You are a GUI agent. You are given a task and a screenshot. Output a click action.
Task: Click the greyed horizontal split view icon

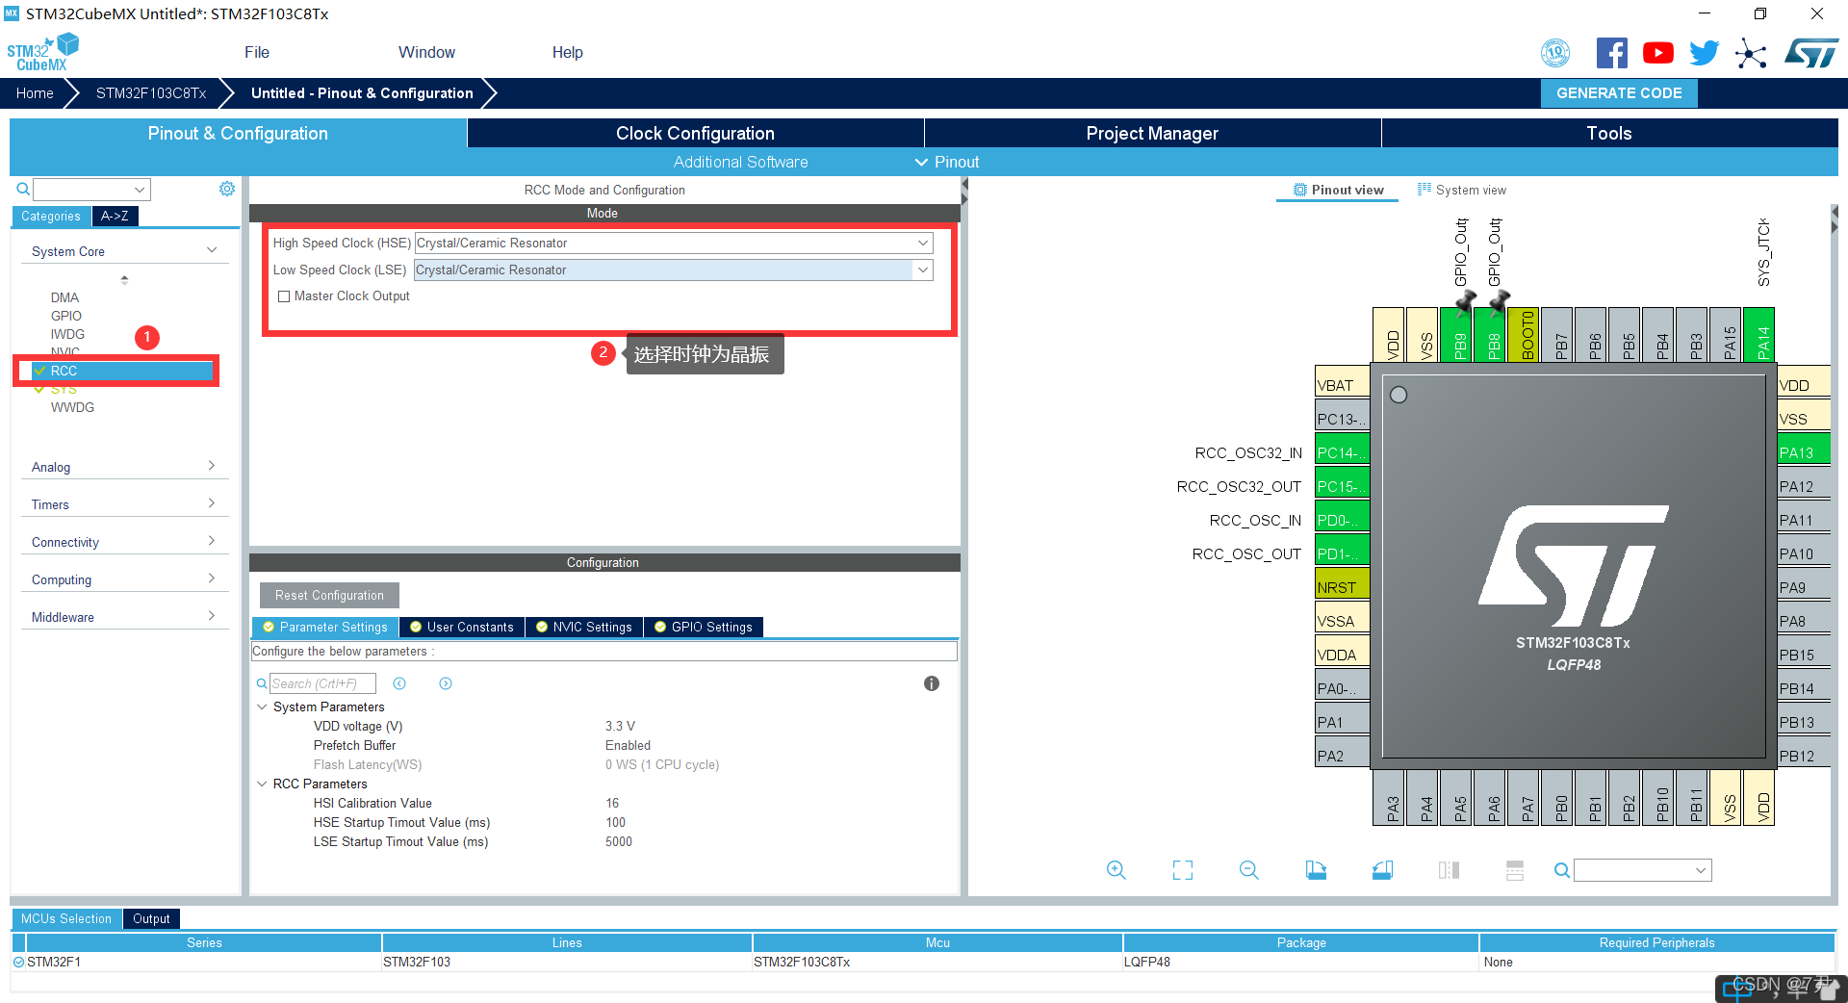pos(1515,870)
